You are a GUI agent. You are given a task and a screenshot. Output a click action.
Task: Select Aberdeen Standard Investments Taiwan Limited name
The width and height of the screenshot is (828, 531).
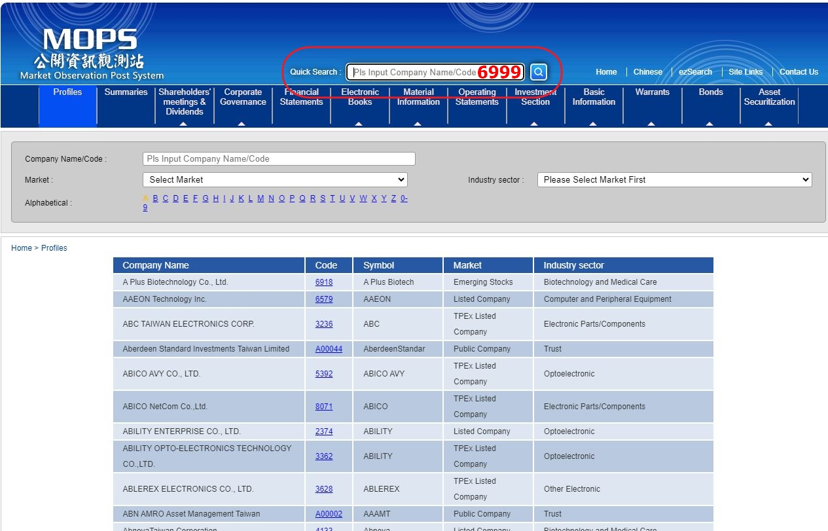206,349
